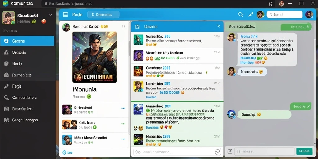
Task: Click the Dgrnd search input field
Action: coord(285,15)
